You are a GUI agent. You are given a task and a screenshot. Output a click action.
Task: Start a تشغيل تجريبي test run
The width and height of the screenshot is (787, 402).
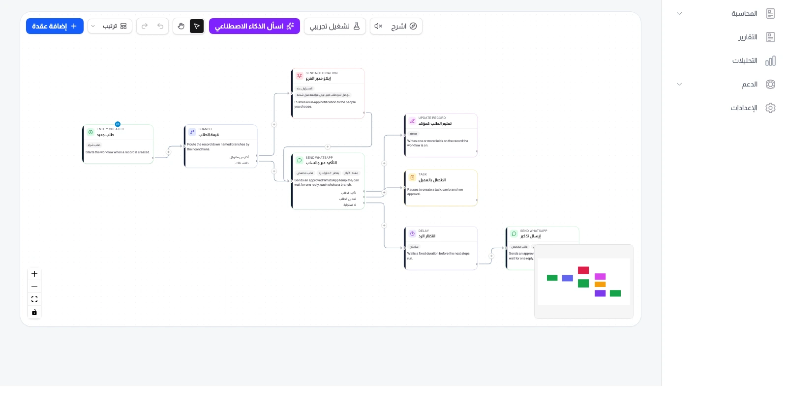point(335,26)
